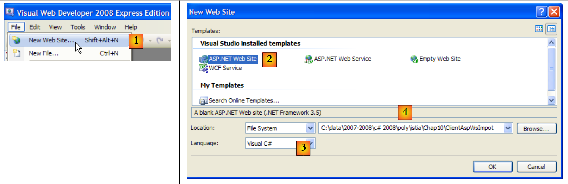Open Search Online Templates icon

[x=204, y=101]
